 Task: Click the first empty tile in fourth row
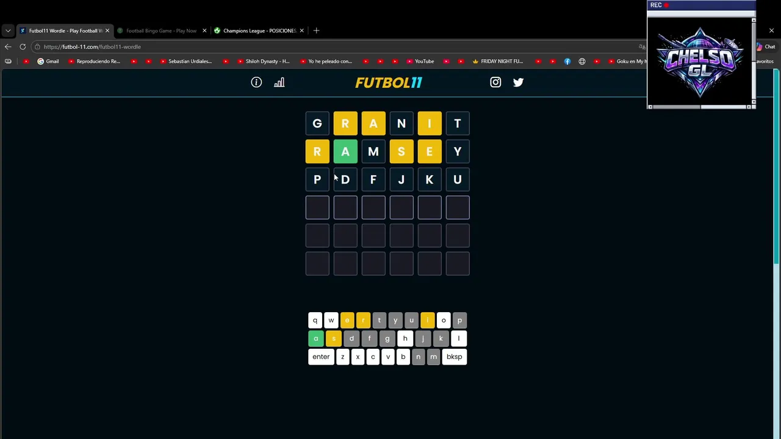pos(317,208)
